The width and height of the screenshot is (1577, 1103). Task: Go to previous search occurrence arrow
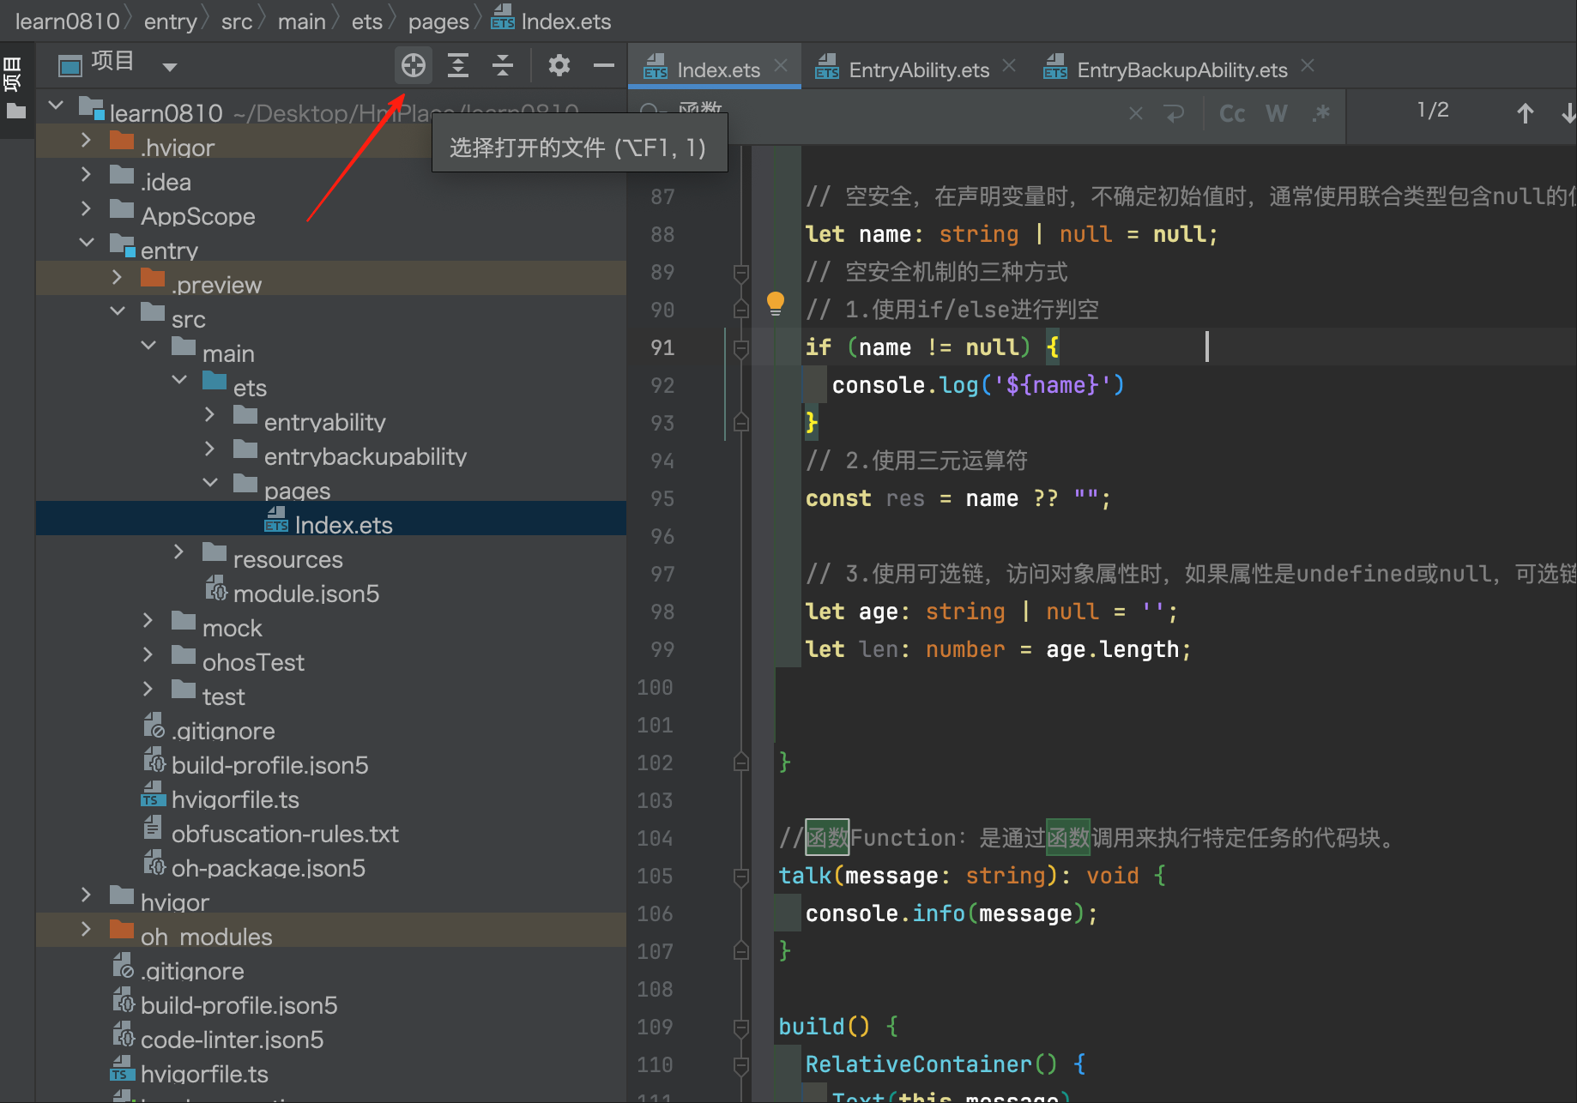1525,113
